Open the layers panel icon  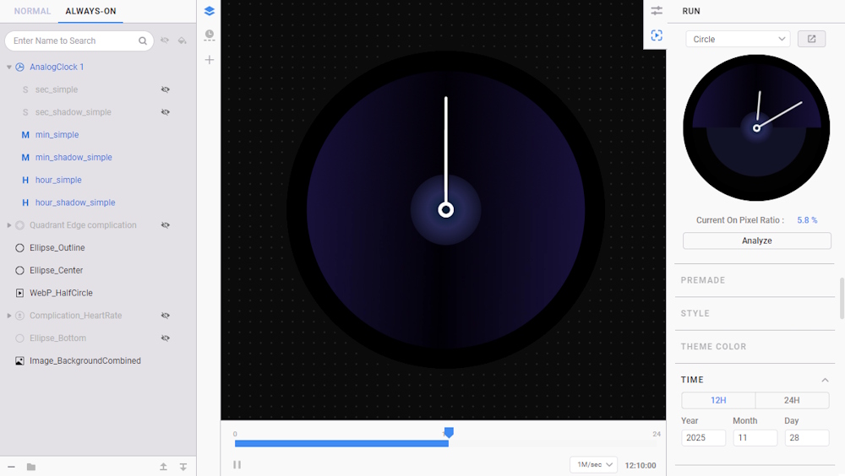pos(210,11)
